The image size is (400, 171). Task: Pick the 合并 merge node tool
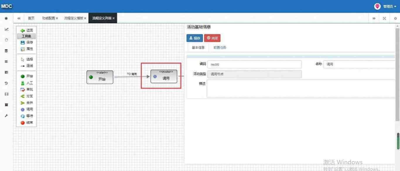27,103
